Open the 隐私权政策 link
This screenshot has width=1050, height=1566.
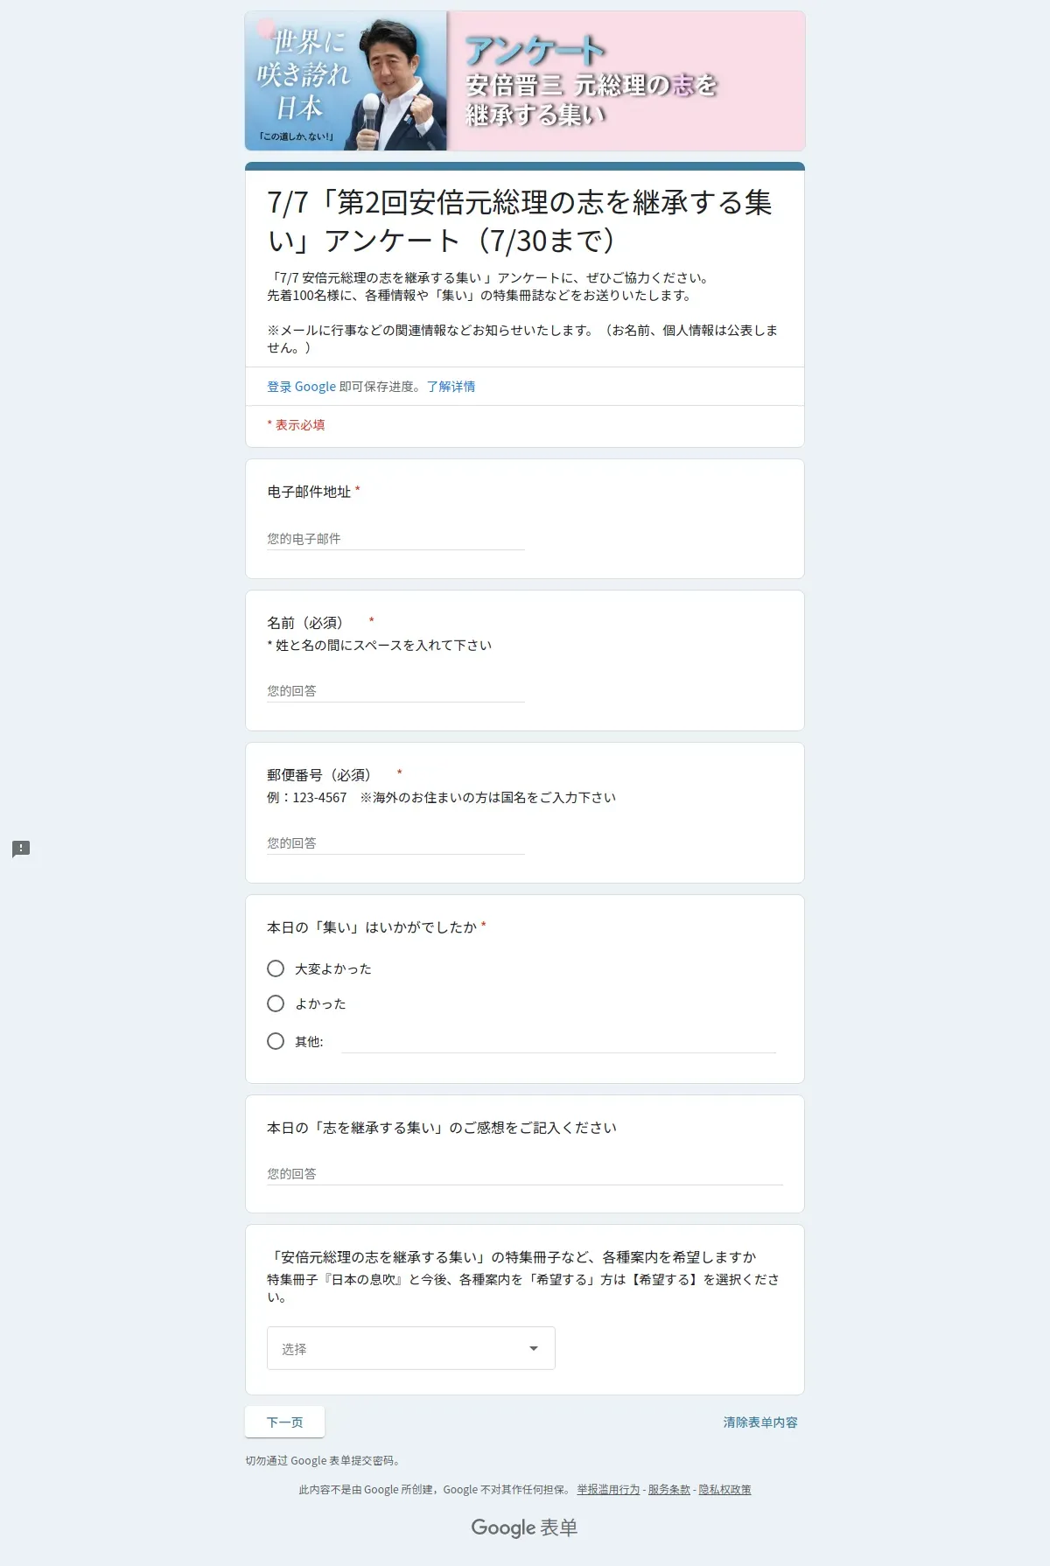pos(724,1490)
